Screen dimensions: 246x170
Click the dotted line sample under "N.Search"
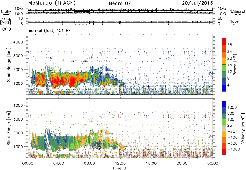(x=238, y=14)
